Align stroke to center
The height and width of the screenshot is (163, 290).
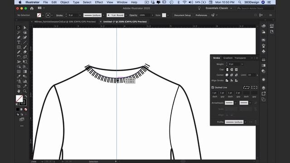pyautogui.click(x=227, y=81)
